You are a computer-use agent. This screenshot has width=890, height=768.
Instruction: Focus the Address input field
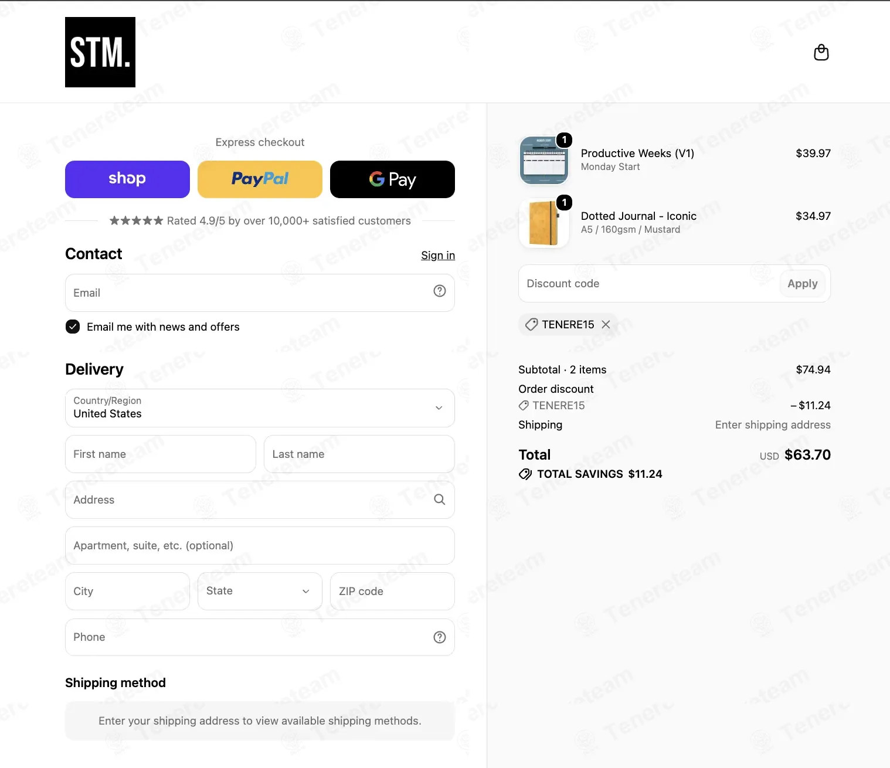tap(260, 499)
